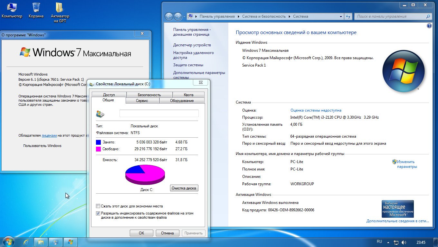Viewport: 438px width, 247px height.
Task: Click the product code 00426-OEM-8992662-00006
Action: pos(291,210)
